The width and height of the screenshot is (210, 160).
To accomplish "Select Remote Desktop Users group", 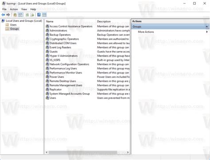I will pos(63,81).
